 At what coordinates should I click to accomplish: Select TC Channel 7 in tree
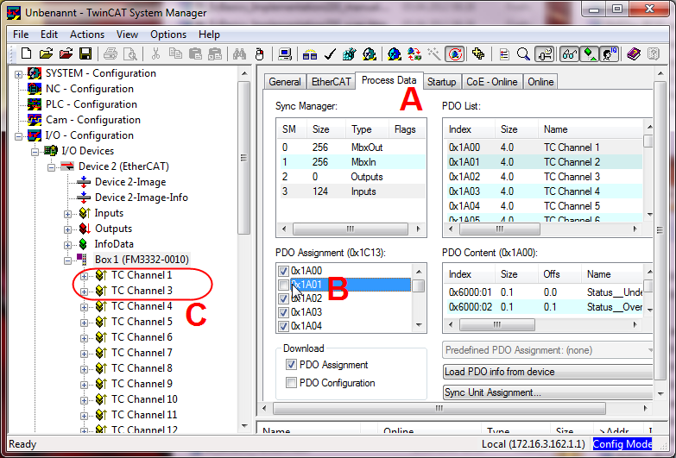142,353
